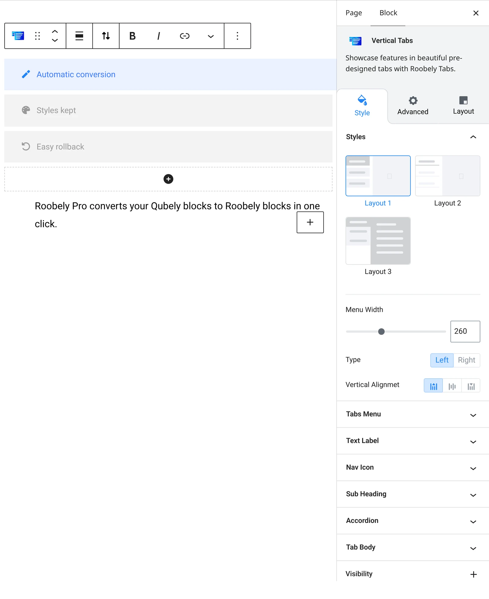
Task: Click the Menu Width slider handle
Action: coord(381,331)
